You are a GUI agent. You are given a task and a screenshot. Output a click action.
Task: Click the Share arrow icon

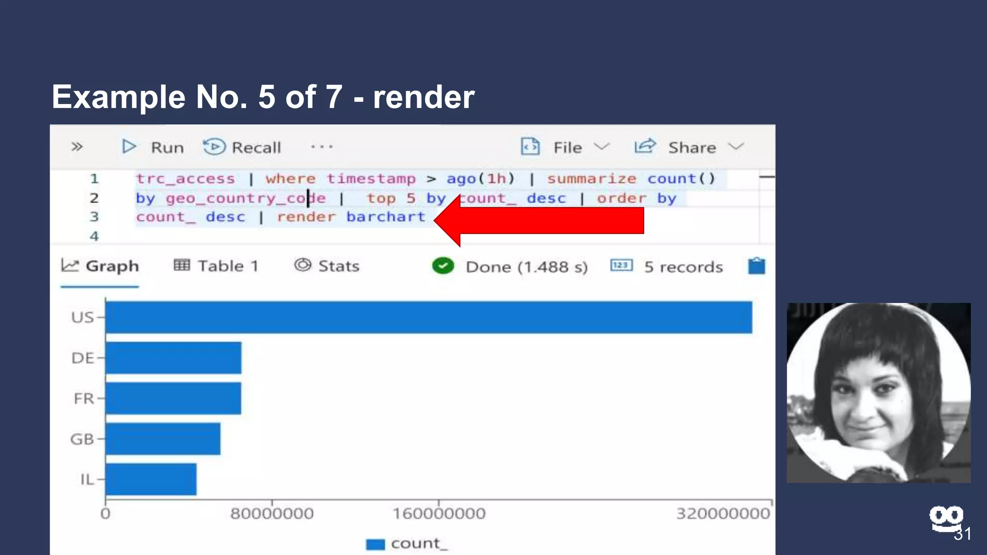pyautogui.click(x=645, y=146)
